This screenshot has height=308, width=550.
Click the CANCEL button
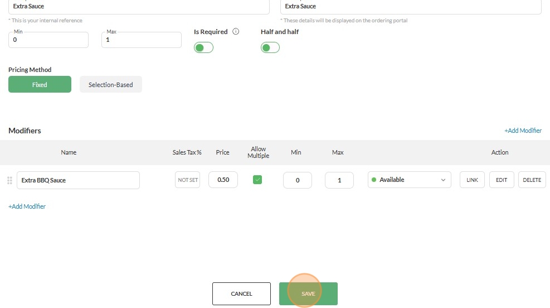pos(241,293)
